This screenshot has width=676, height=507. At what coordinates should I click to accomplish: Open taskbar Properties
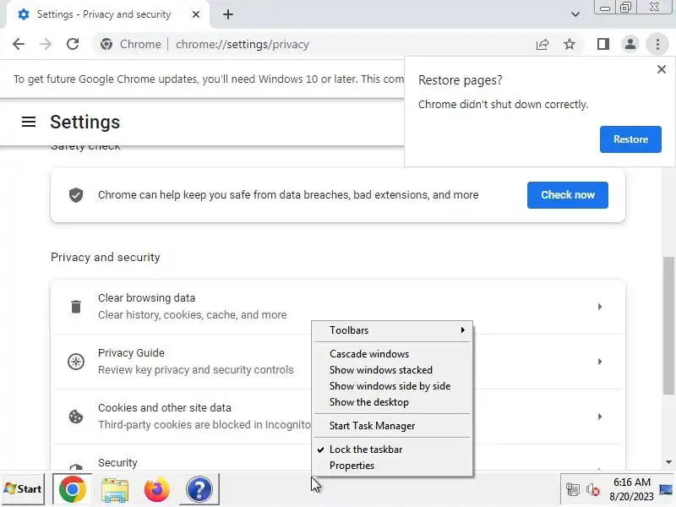[392, 466]
